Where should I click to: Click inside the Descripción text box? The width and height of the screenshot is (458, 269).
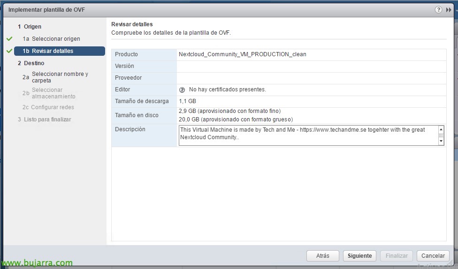pos(309,135)
